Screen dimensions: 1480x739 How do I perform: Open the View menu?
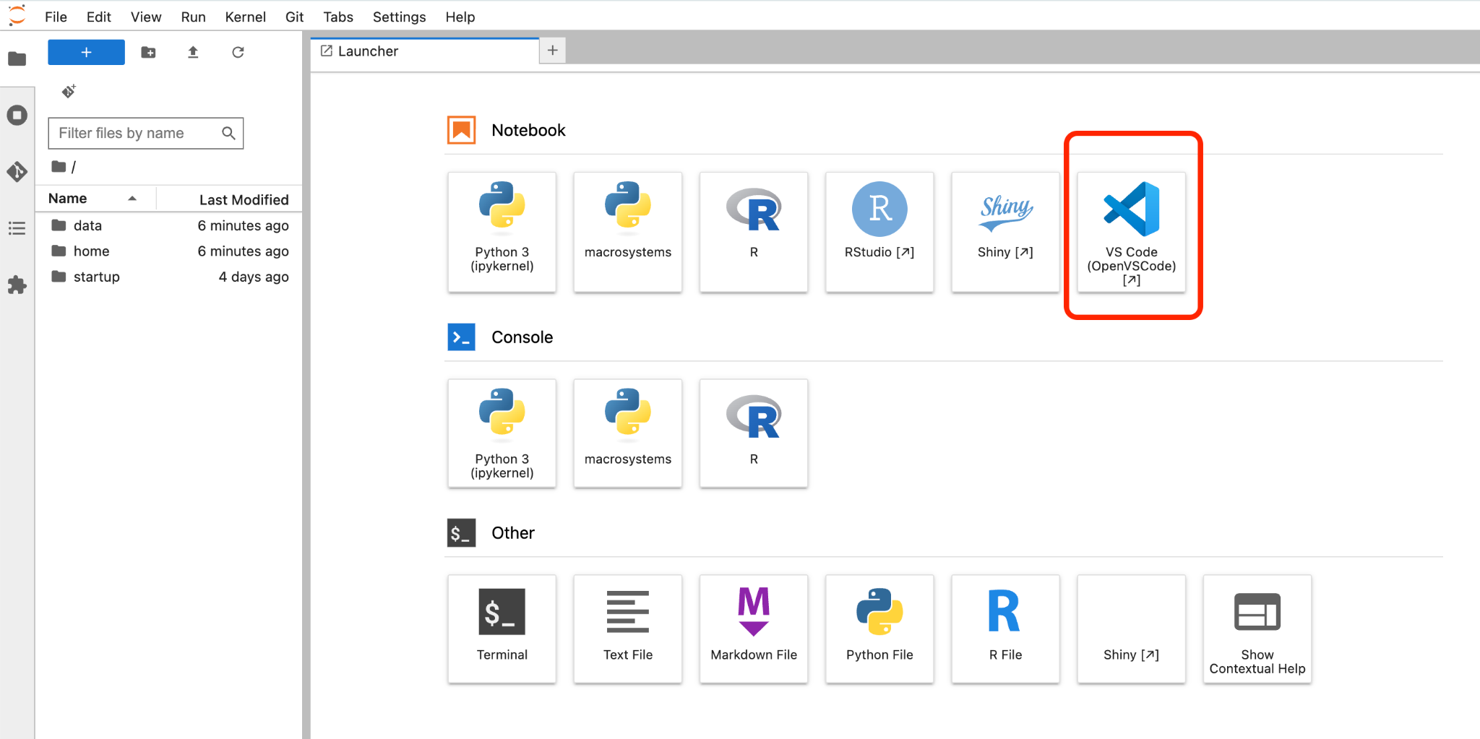point(146,17)
